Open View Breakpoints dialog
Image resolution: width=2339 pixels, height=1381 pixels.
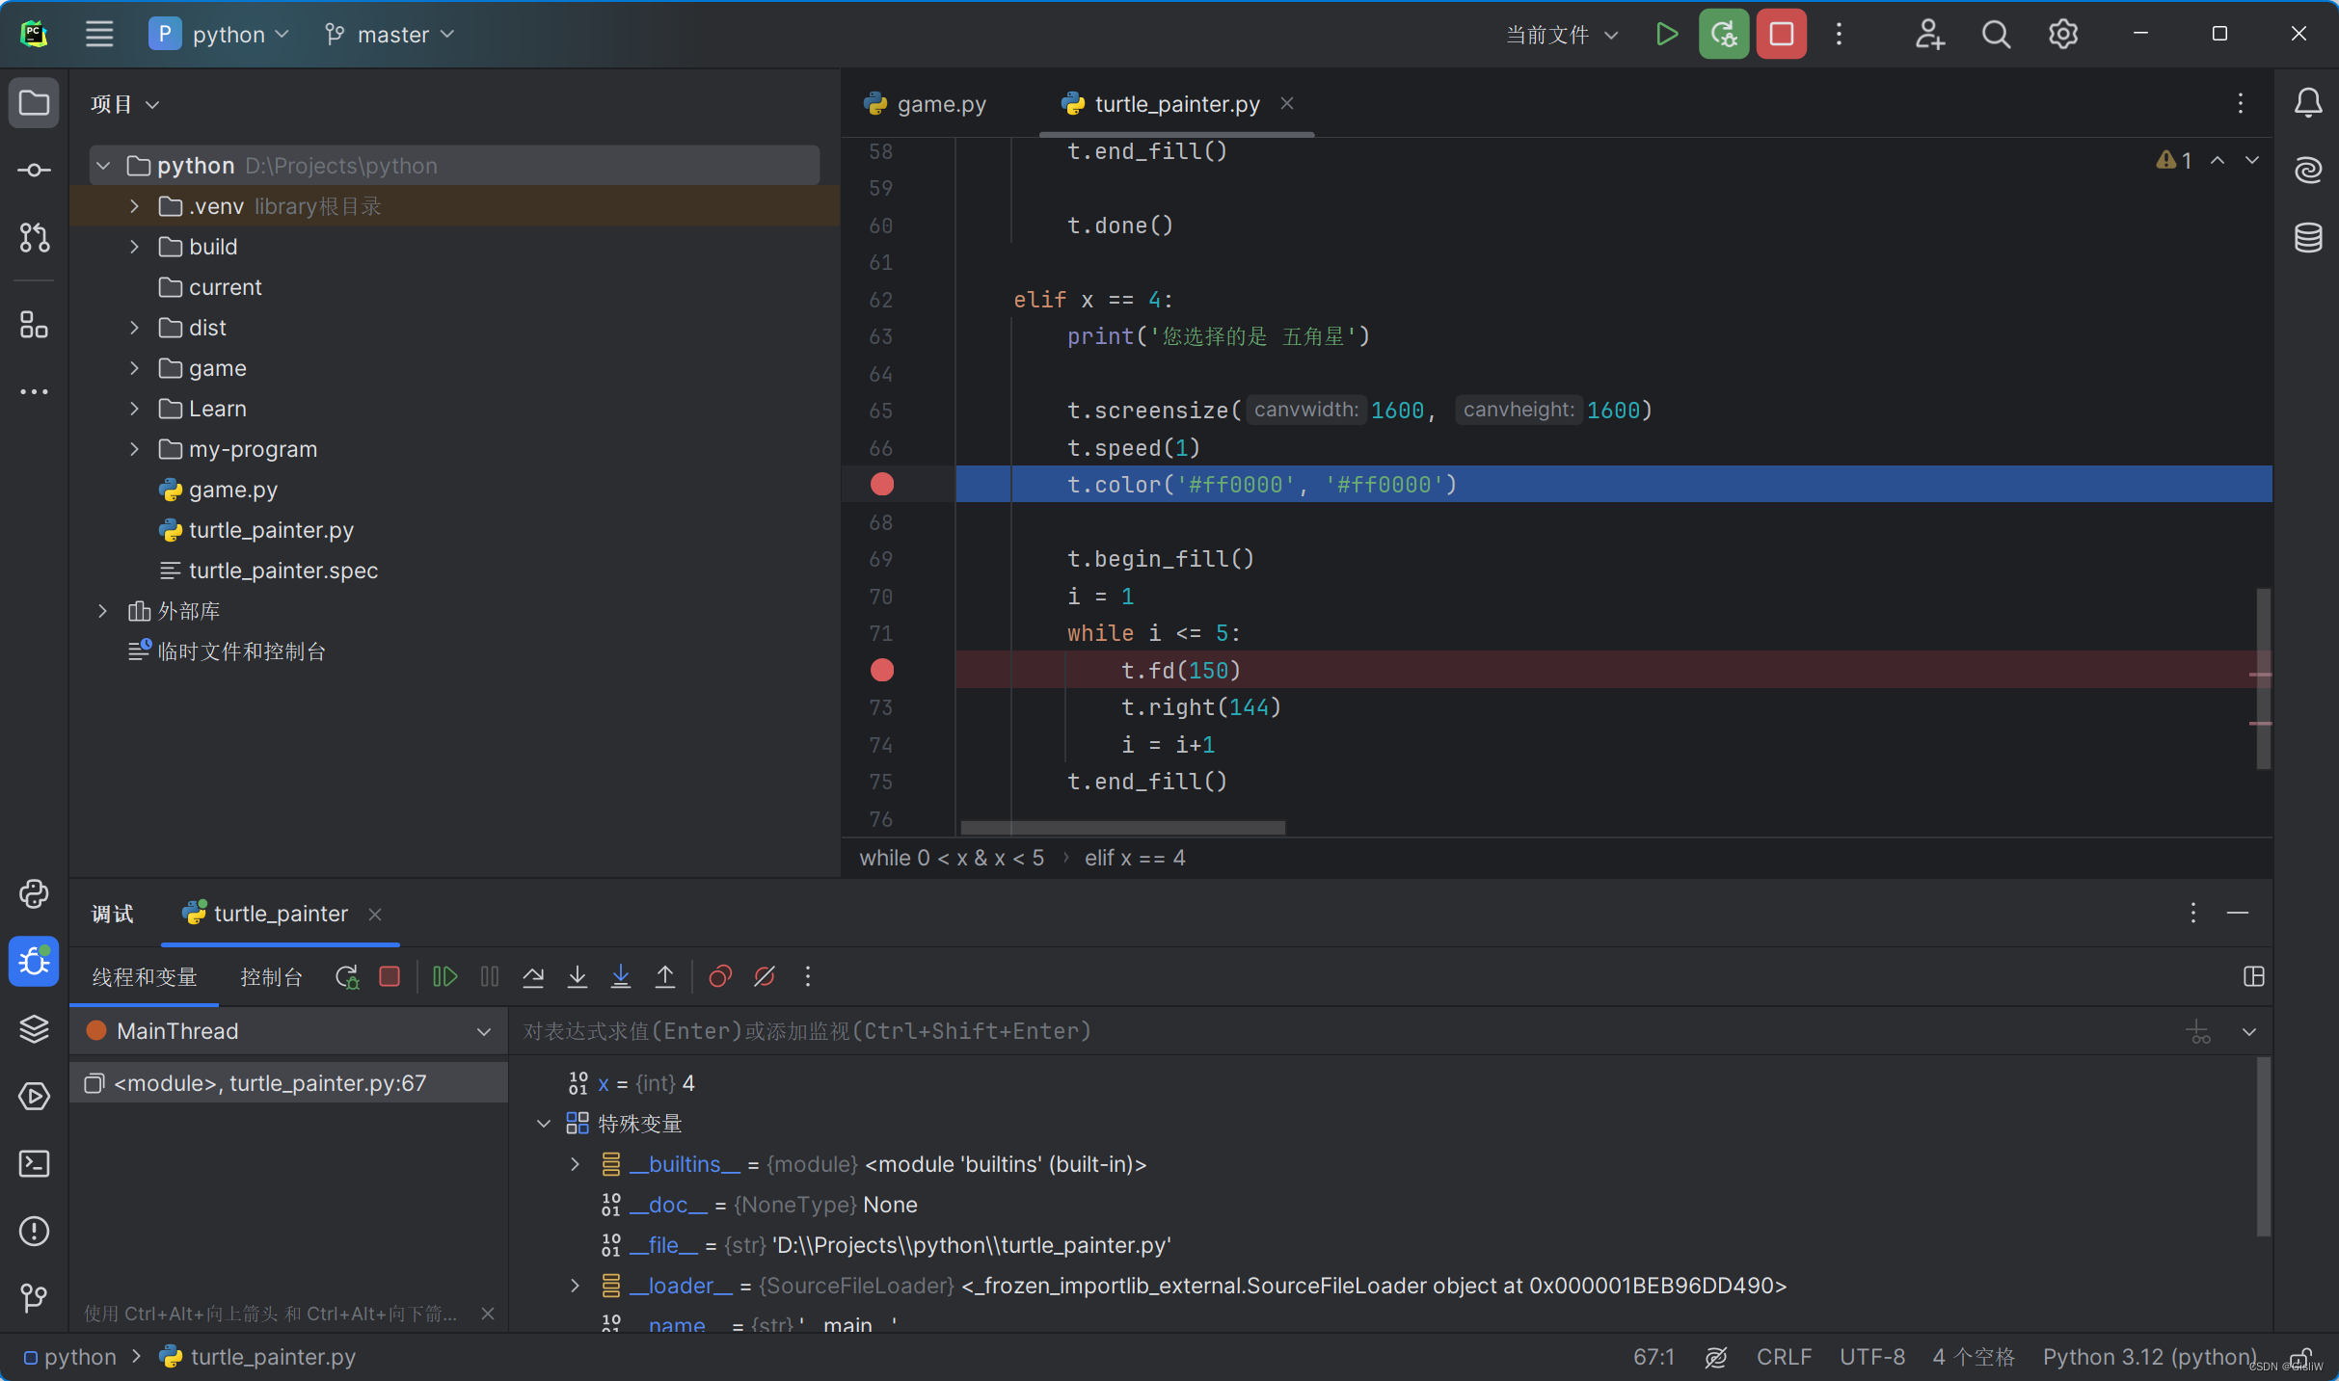pyautogui.click(x=720, y=976)
